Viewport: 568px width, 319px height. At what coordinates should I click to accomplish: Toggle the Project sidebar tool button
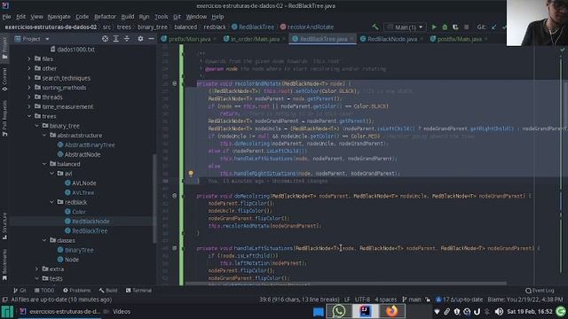pyautogui.click(x=4, y=48)
